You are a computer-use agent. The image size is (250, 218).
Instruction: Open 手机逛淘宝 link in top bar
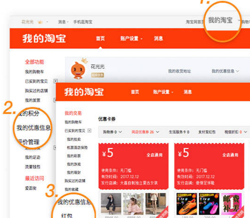click(83, 22)
